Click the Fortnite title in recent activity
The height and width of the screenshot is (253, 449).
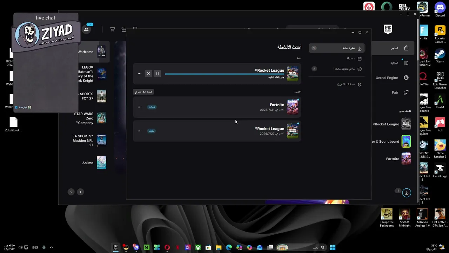coord(277,105)
